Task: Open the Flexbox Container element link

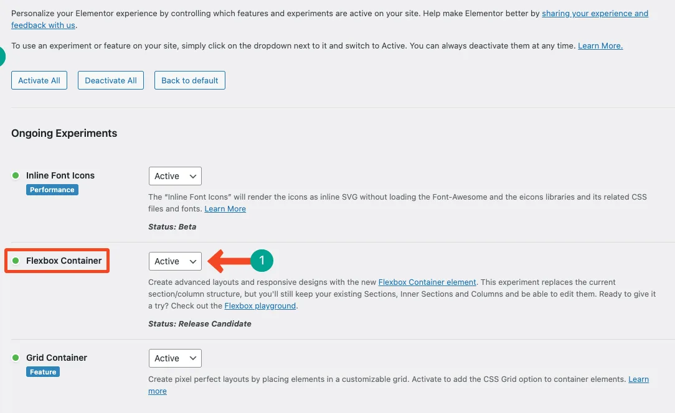Action: [x=427, y=282]
